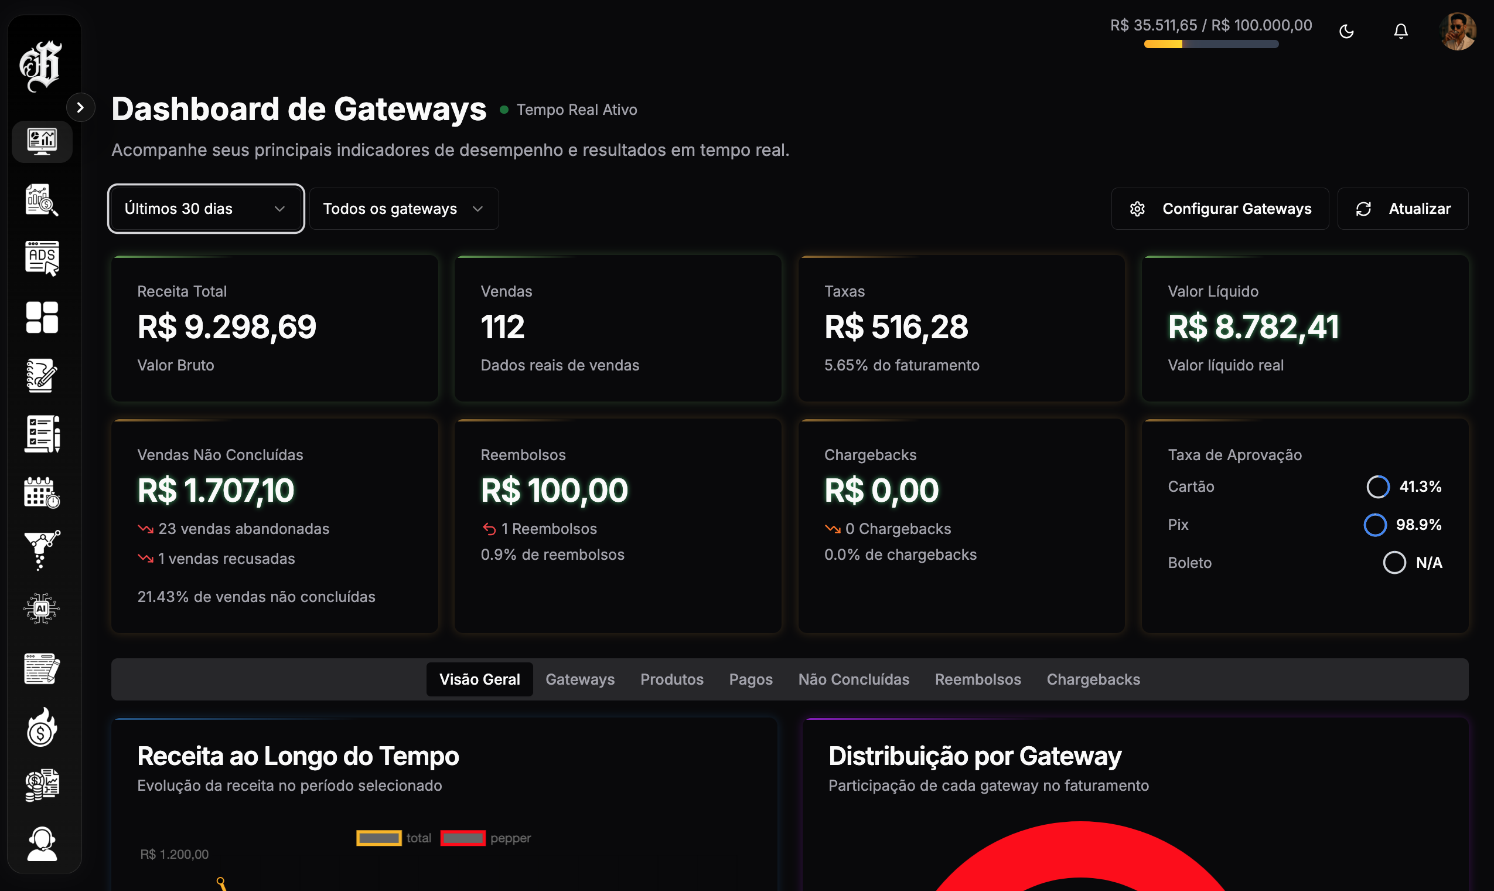Select the financial analytics report icon

click(x=42, y=200)
